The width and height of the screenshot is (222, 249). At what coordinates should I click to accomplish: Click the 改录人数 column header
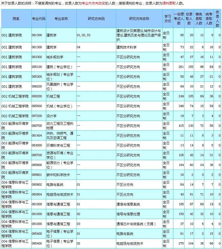[x=218, y=19]
